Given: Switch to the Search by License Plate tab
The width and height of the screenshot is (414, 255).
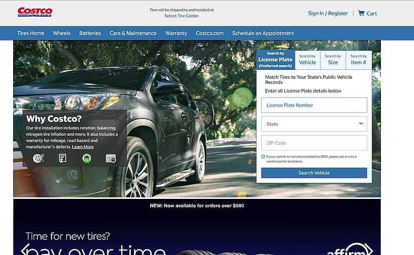Looking at the screenshot, I should 275,60.
